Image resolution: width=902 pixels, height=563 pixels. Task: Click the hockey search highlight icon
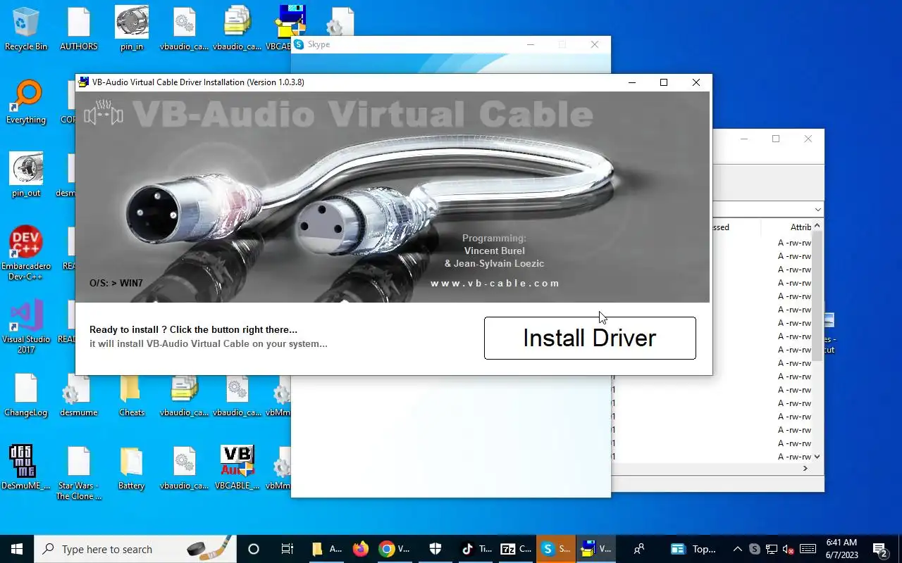tap(209, 548)
